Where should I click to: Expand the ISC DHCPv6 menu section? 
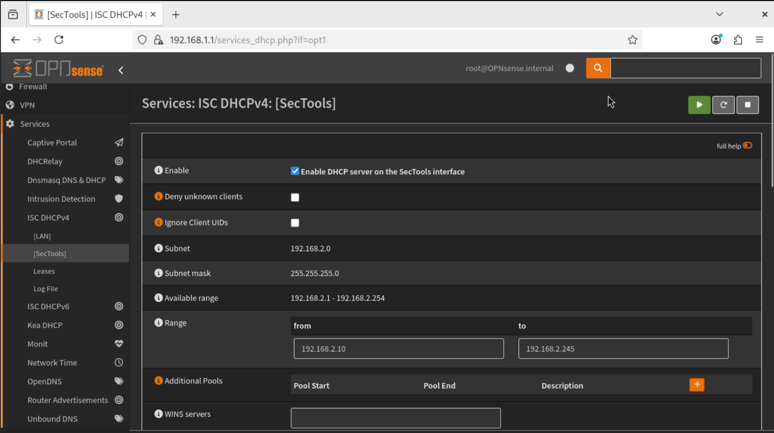(x=48, y=306)
